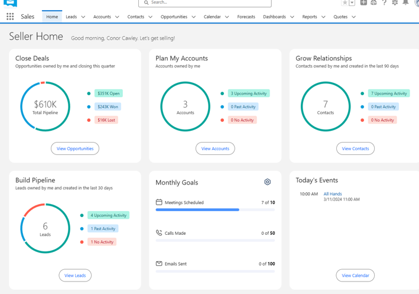Click in the global Search field
The width and height of the screenshot is (419, 294).
tap(207, 3)
